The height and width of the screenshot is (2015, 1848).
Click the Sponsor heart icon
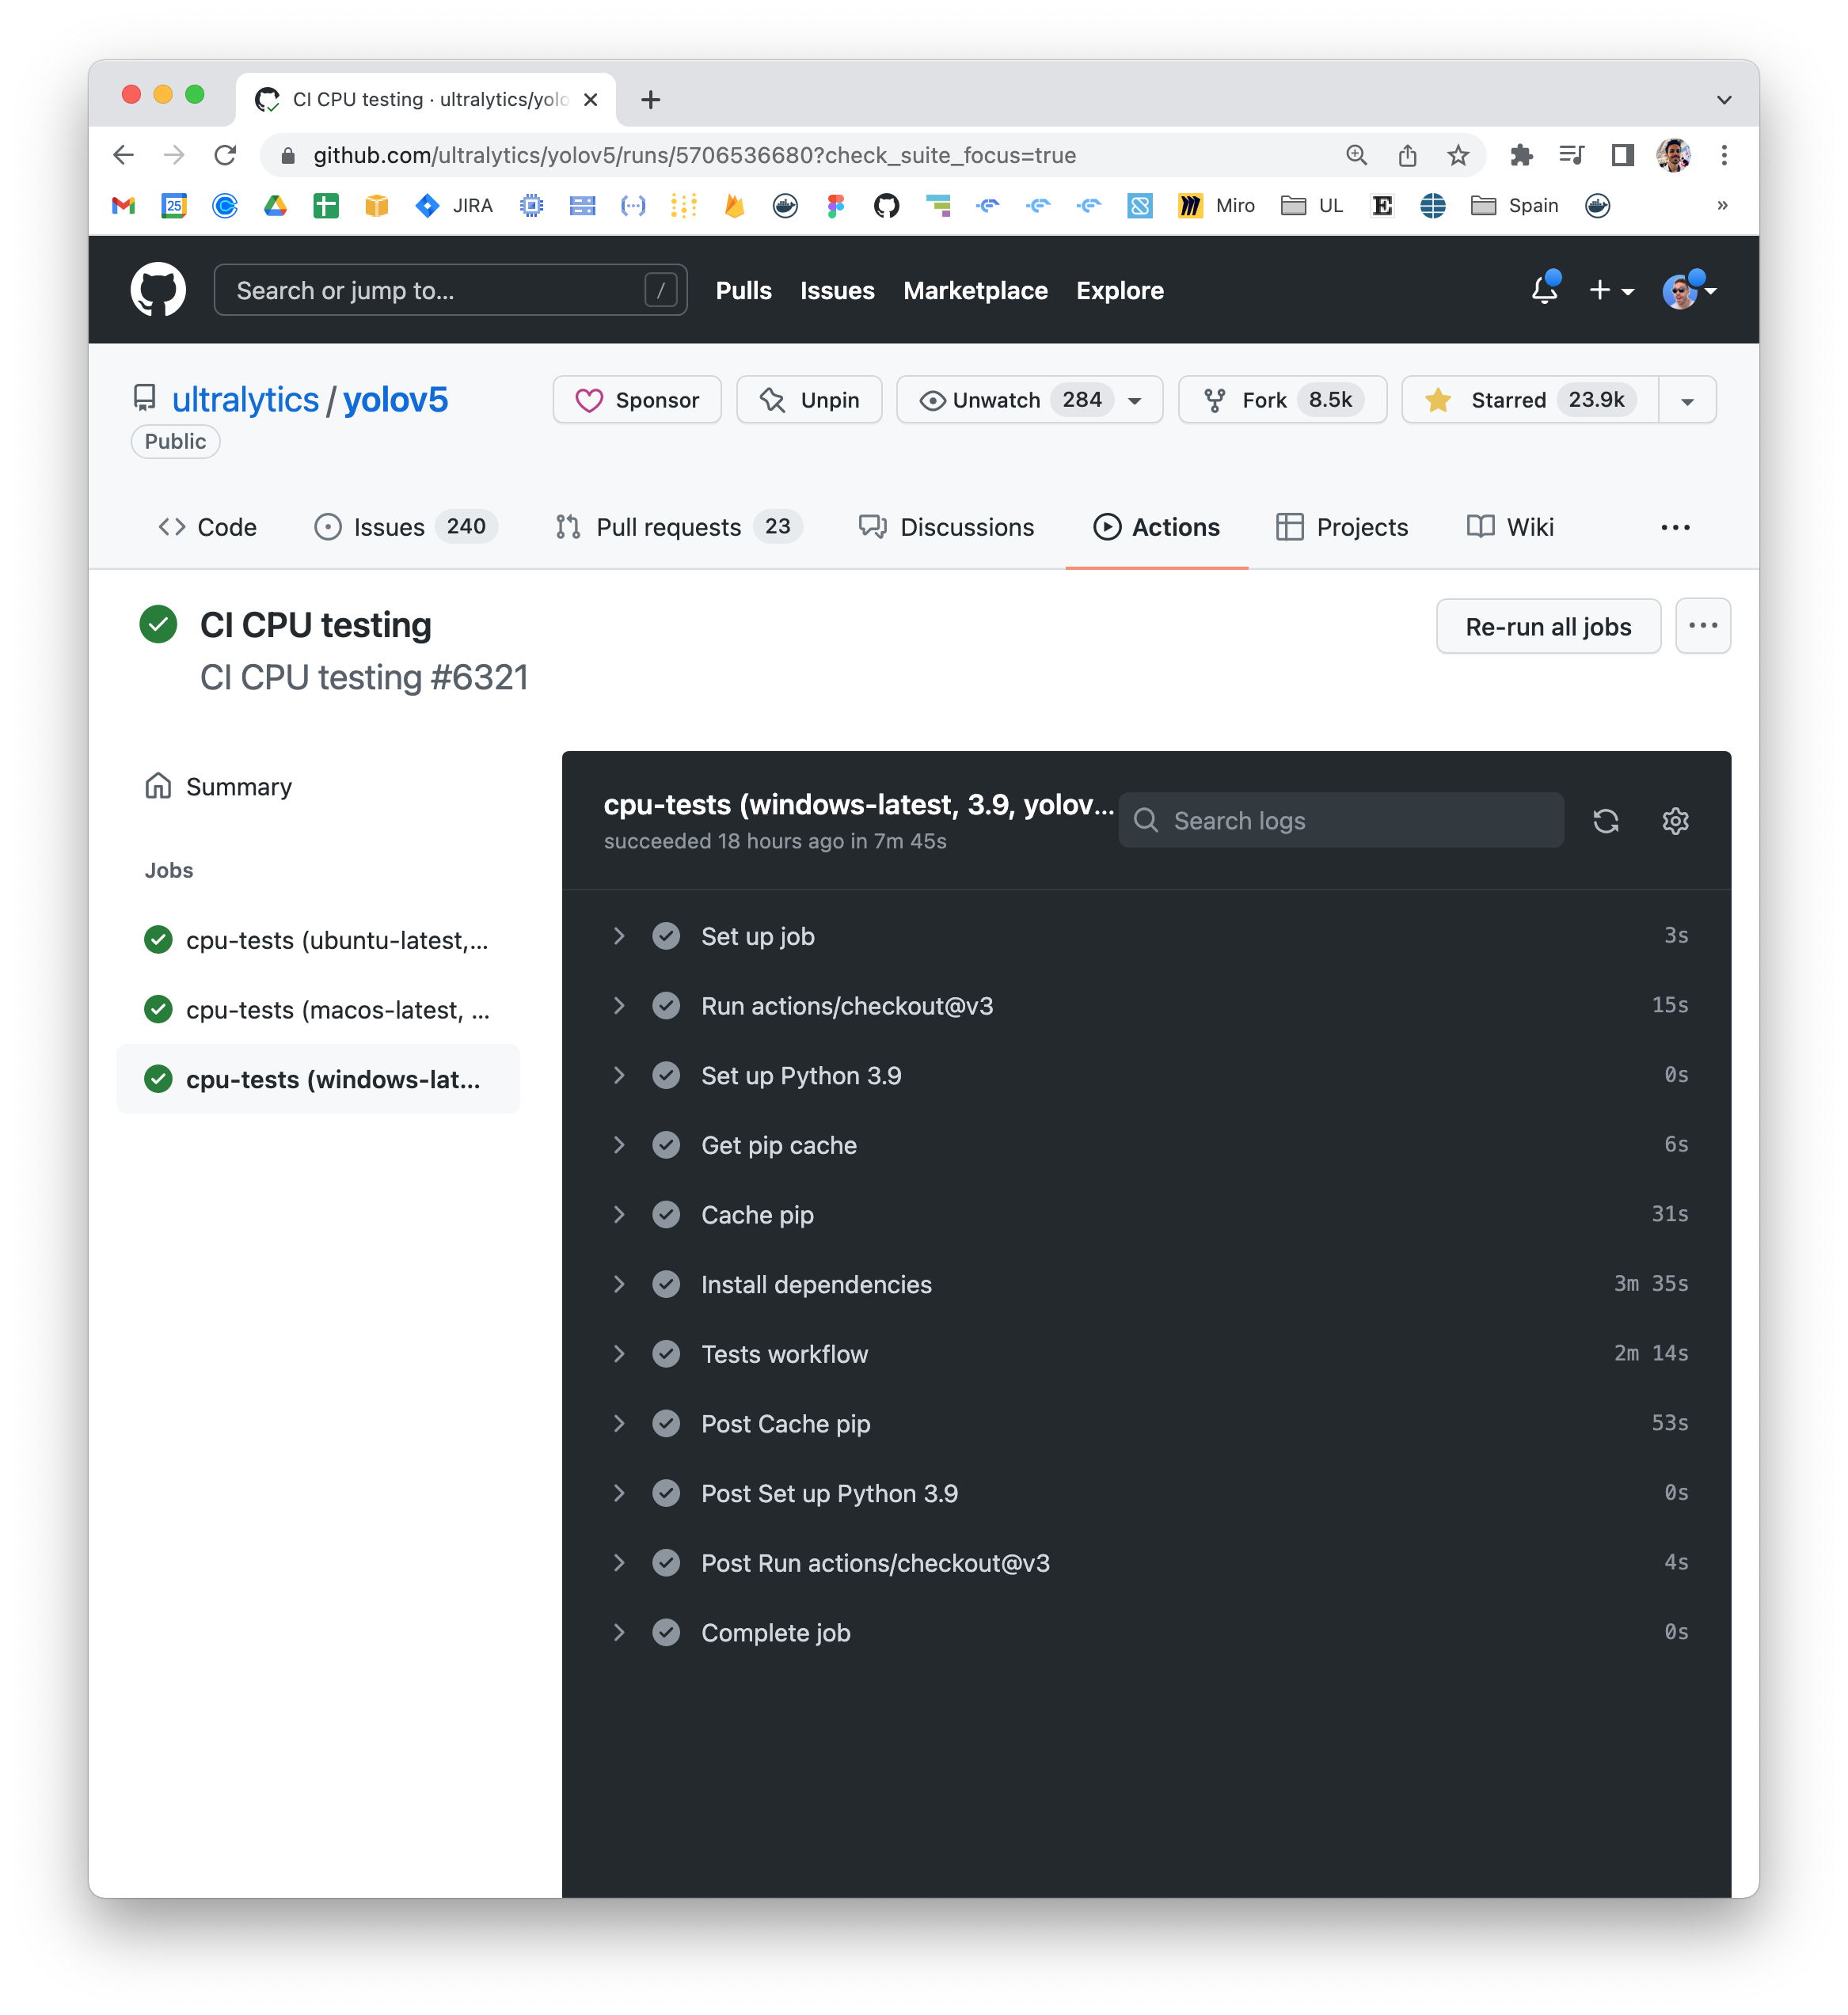pos(590,400)
